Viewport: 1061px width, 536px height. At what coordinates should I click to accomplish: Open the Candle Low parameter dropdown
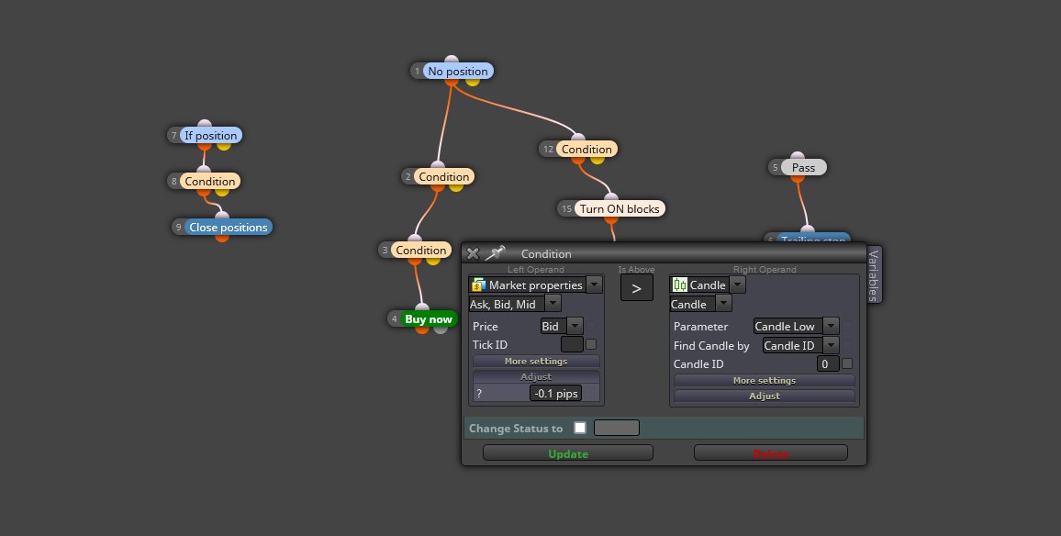point(797,326)
